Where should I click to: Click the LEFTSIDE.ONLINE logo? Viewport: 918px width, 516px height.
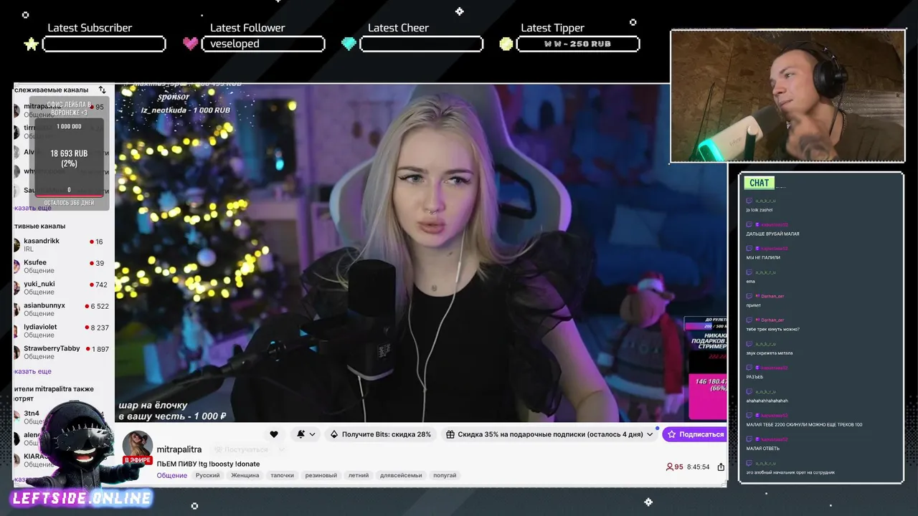(82, 498)
